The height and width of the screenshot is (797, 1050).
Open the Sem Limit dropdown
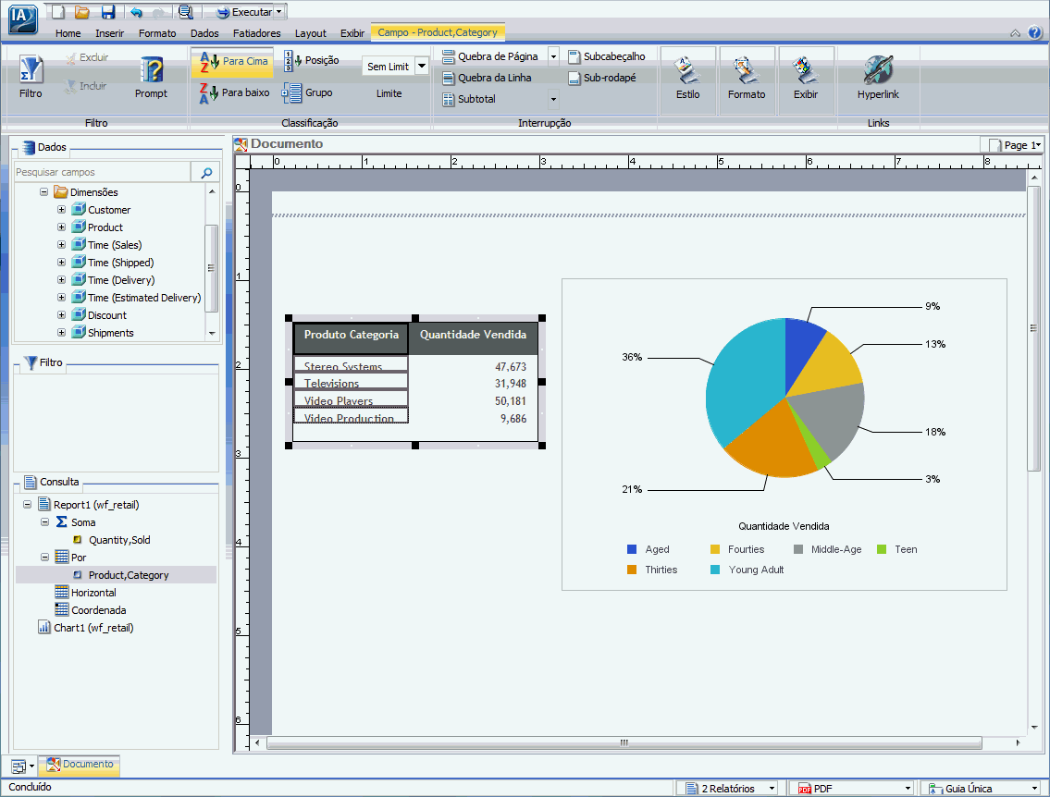(422, 66)
